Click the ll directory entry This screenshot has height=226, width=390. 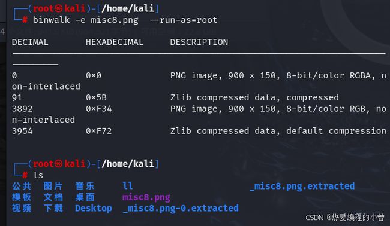(x=128, y=186)
